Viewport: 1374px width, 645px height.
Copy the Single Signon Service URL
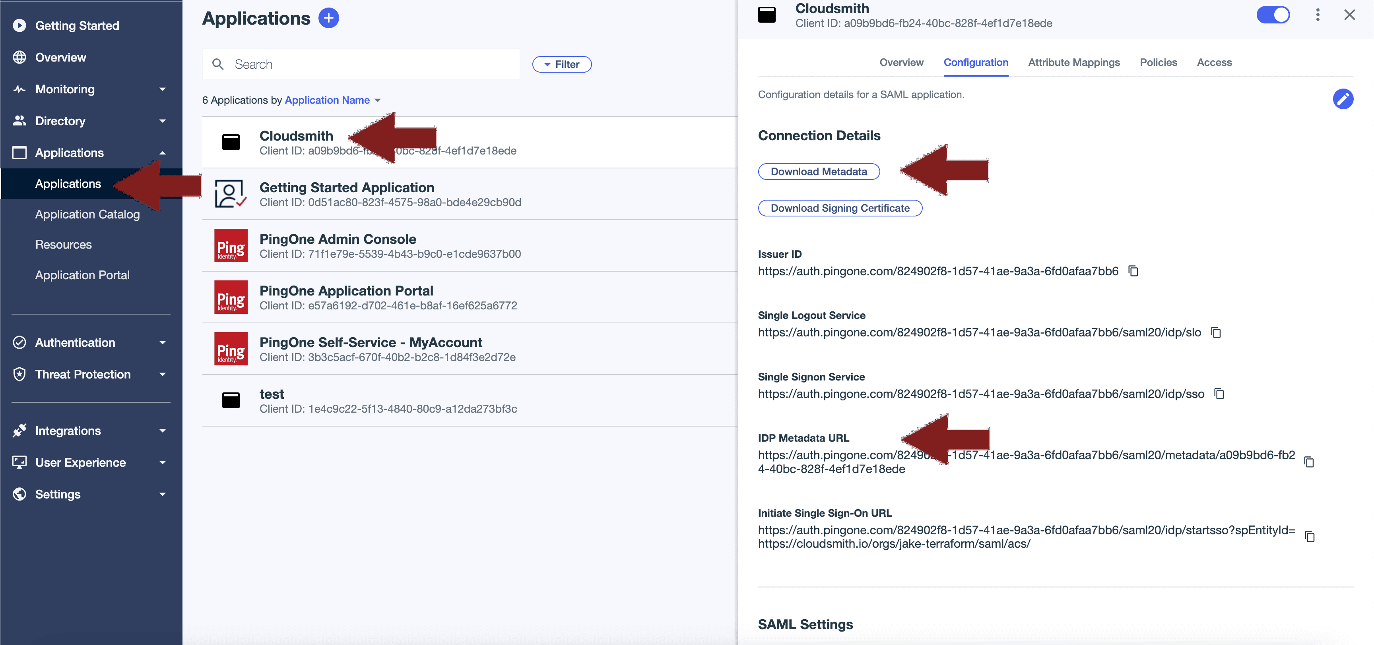[x=1219, y=394]
